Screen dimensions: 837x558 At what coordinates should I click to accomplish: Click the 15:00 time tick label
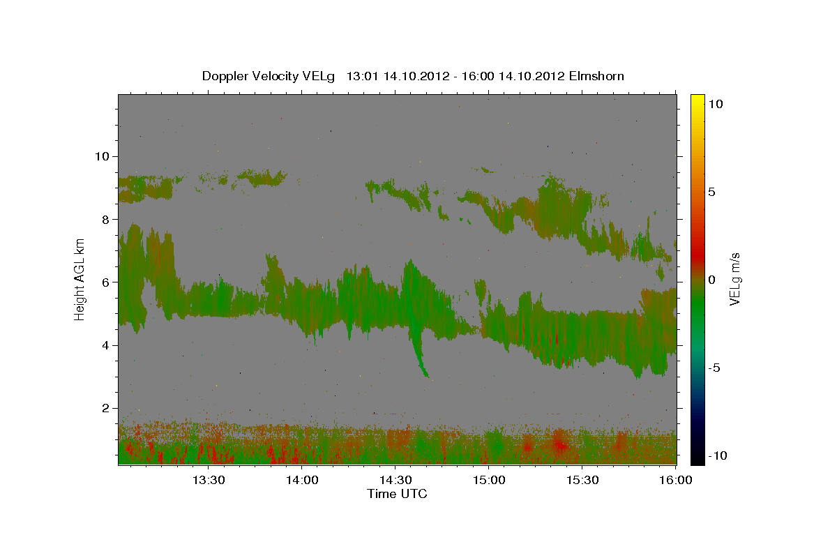point(488,480)
